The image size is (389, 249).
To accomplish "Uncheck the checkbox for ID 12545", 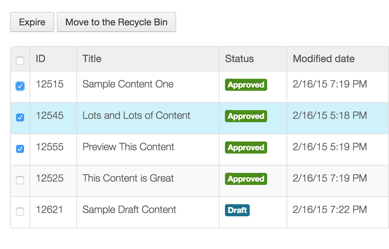I will (x=20, y=117).
